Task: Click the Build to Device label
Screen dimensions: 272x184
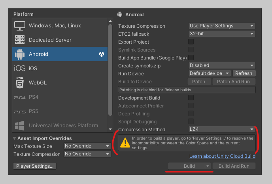Action: (x=135, y=82)
